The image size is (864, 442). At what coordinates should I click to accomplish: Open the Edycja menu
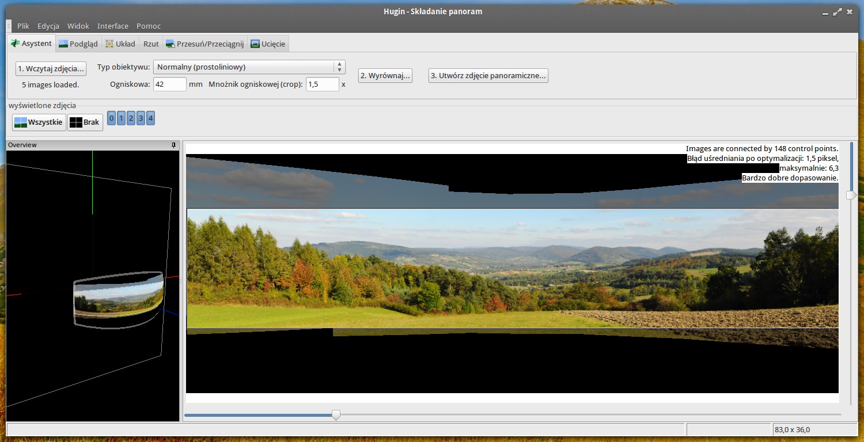point(48,26)
